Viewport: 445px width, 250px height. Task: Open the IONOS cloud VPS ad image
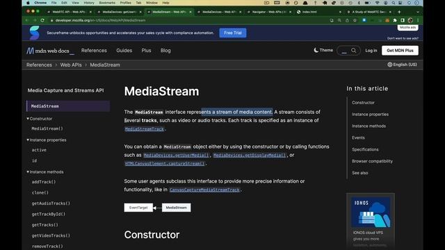click(x=371, y=212)
